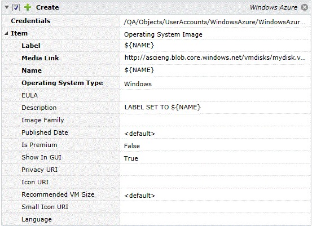
Task: Click the empty EULA field
Action: [216, 95]
